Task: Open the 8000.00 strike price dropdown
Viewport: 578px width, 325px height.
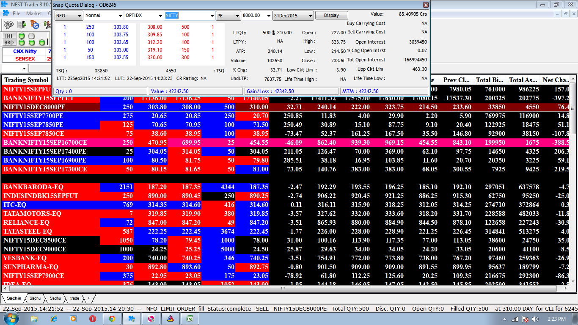Action: tap(256, 15)
